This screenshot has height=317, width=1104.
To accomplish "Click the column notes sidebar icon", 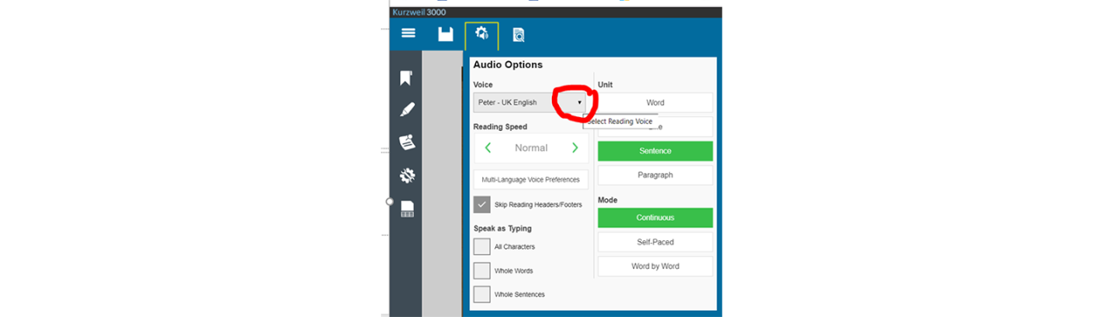I will point(407,208).
